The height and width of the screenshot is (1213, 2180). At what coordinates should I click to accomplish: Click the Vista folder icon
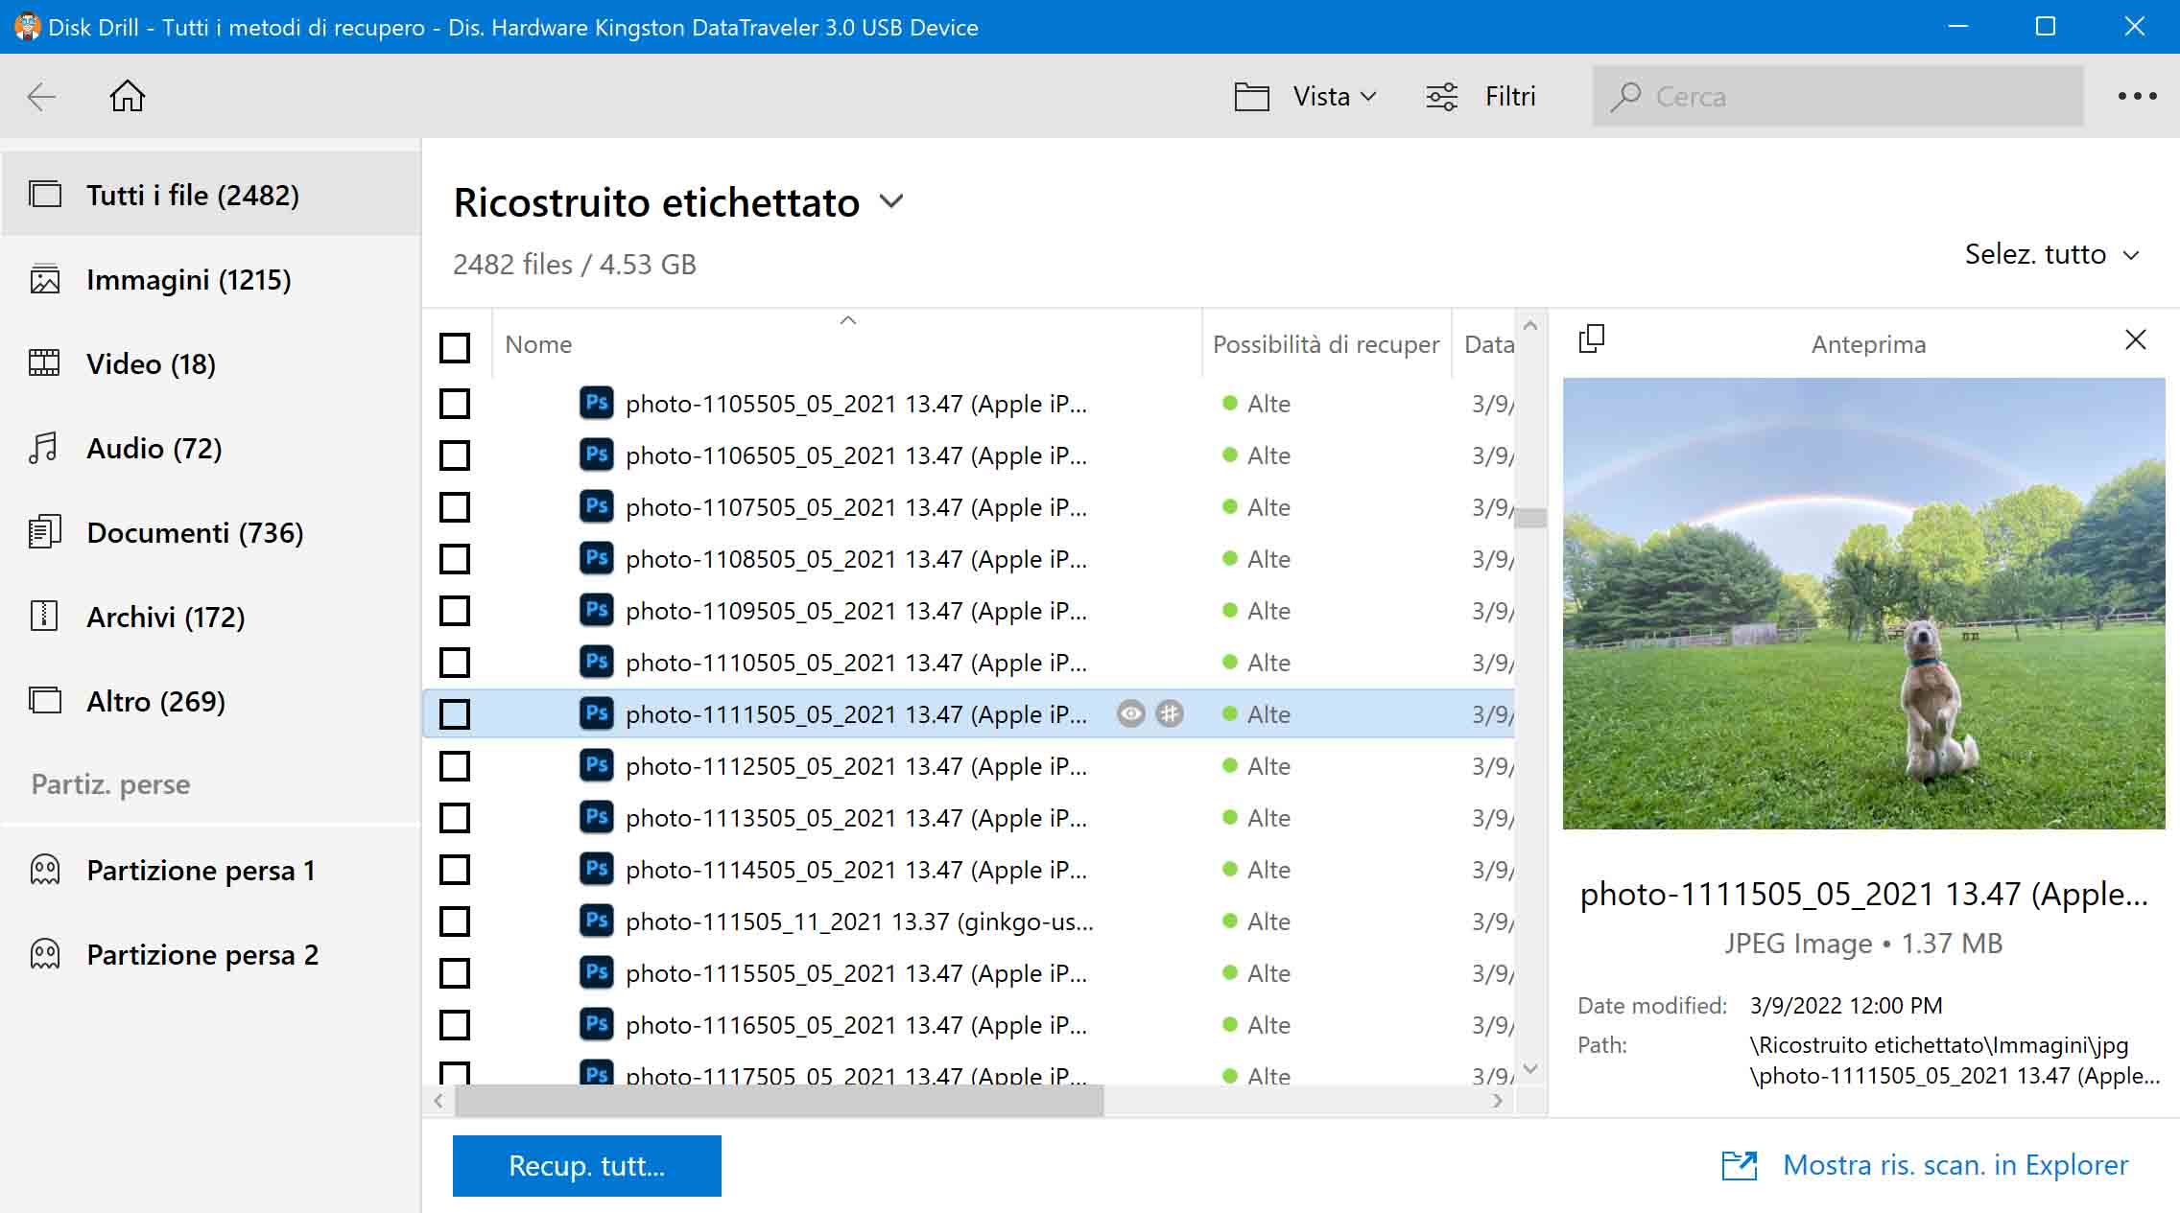(x=1251, y=97)
